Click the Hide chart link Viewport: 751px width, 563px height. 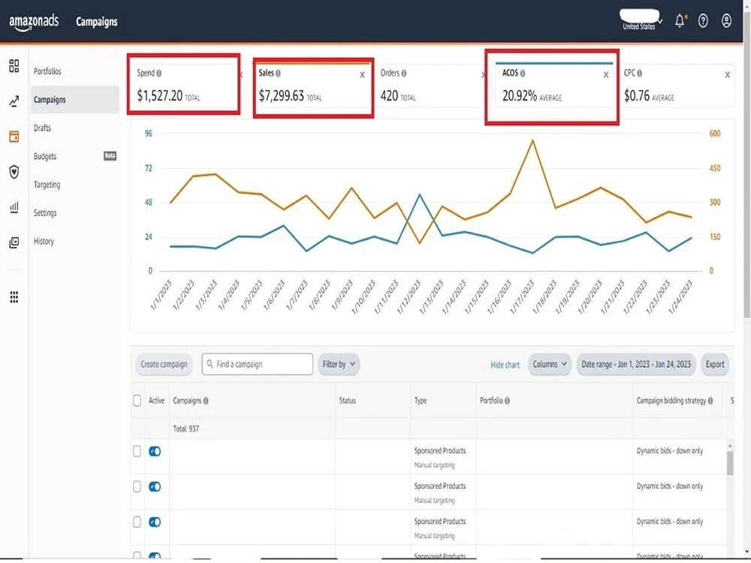click(504, 364)
